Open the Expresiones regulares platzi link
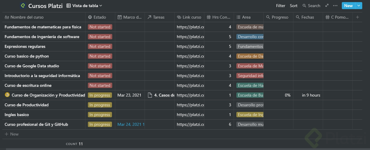 tap(190, 46)
